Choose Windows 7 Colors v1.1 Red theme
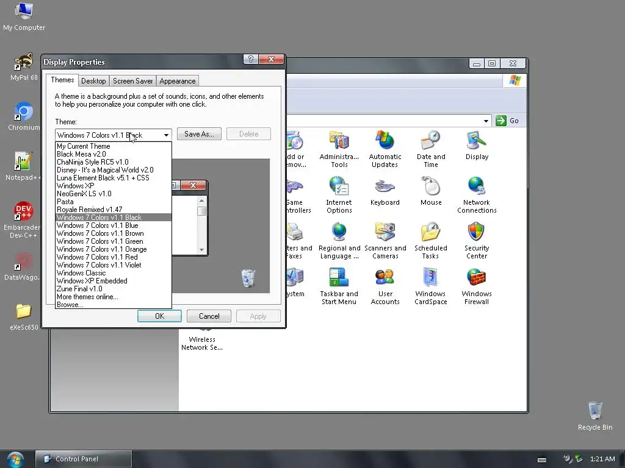This screenshot has width=625, height=468. pos(113,257)
